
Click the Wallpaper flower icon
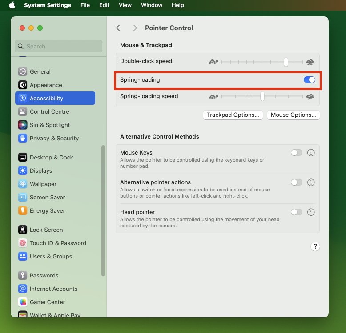pos(23,184)
